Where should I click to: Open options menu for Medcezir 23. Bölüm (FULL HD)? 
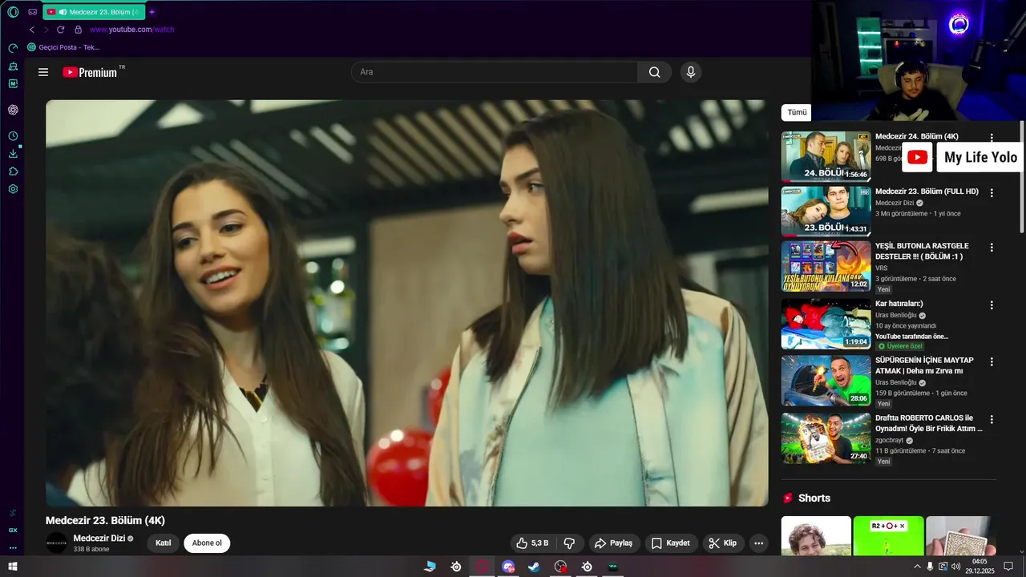click(992, 193)
